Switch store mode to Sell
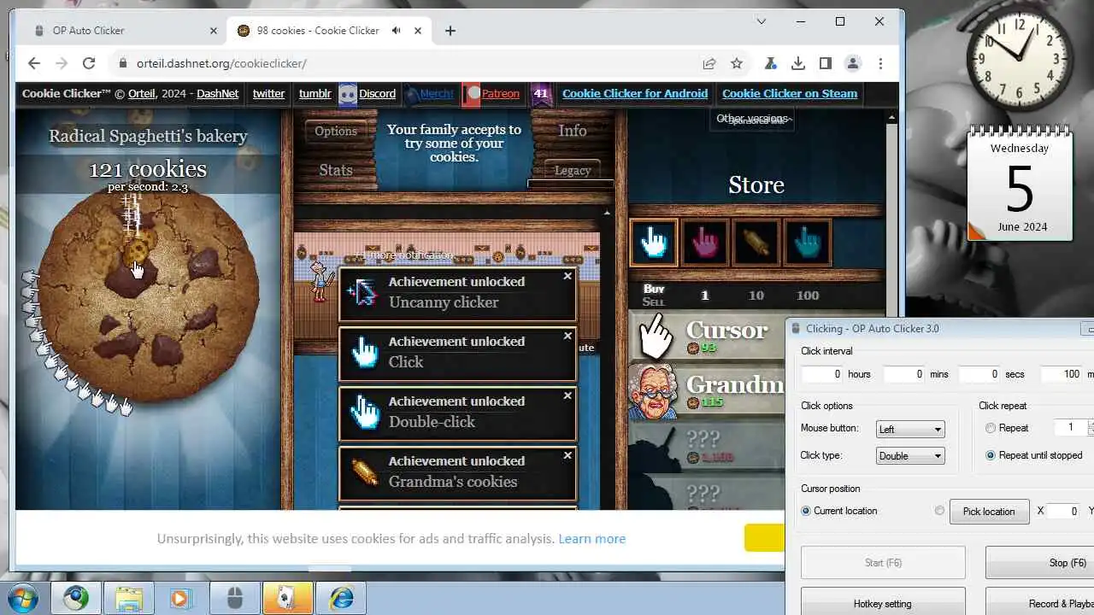This screenshot has height=615, width=1094. [x=654, y=302]
